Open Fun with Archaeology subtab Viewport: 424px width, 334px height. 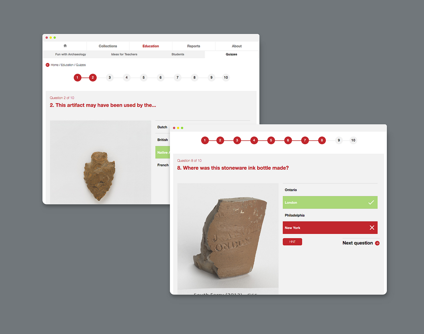(71, 54)
